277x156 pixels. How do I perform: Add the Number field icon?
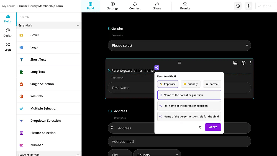click(x=21, y=145)
